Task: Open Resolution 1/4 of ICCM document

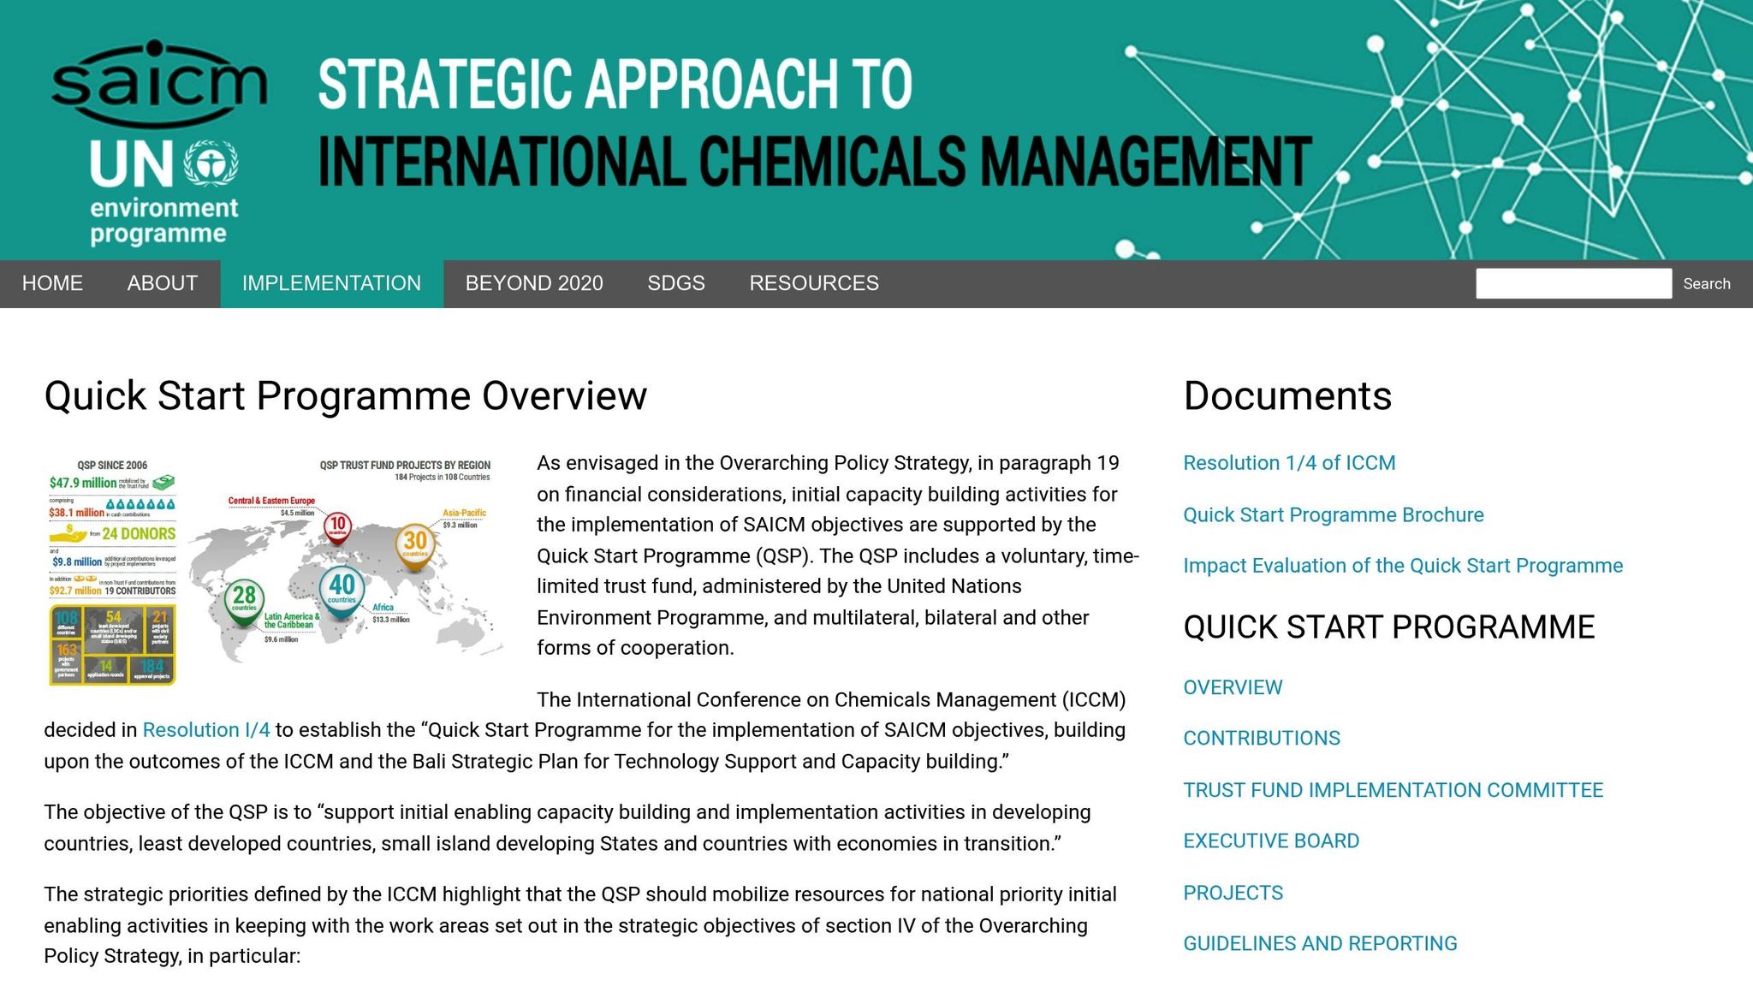Action: pos(1288,463)
